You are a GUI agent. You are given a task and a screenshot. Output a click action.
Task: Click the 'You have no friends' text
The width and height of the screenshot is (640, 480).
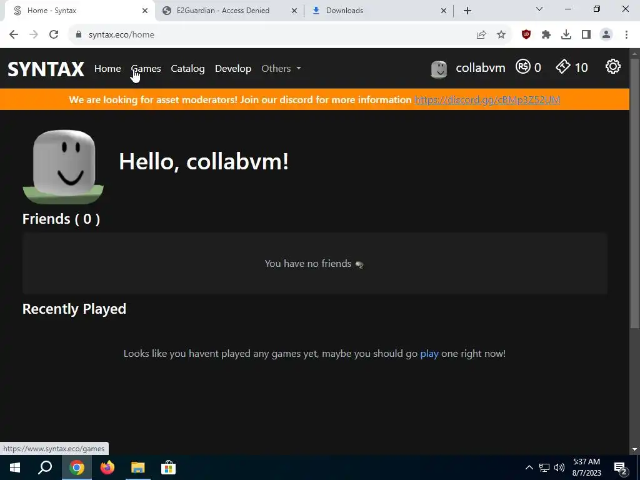click(x=308, y=264)
